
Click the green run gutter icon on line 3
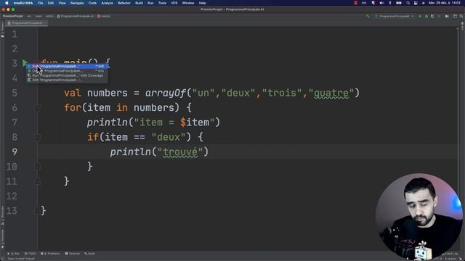point(25,63)
